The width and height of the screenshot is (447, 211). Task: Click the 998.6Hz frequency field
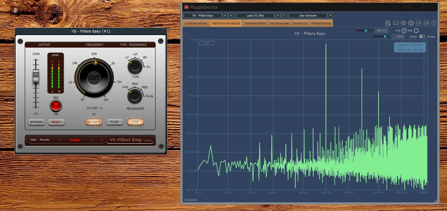381,31
